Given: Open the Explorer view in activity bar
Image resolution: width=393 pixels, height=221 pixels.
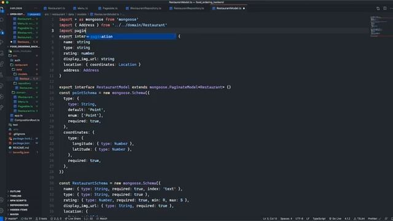Looking at the screenshot, I should coord(2,10).
